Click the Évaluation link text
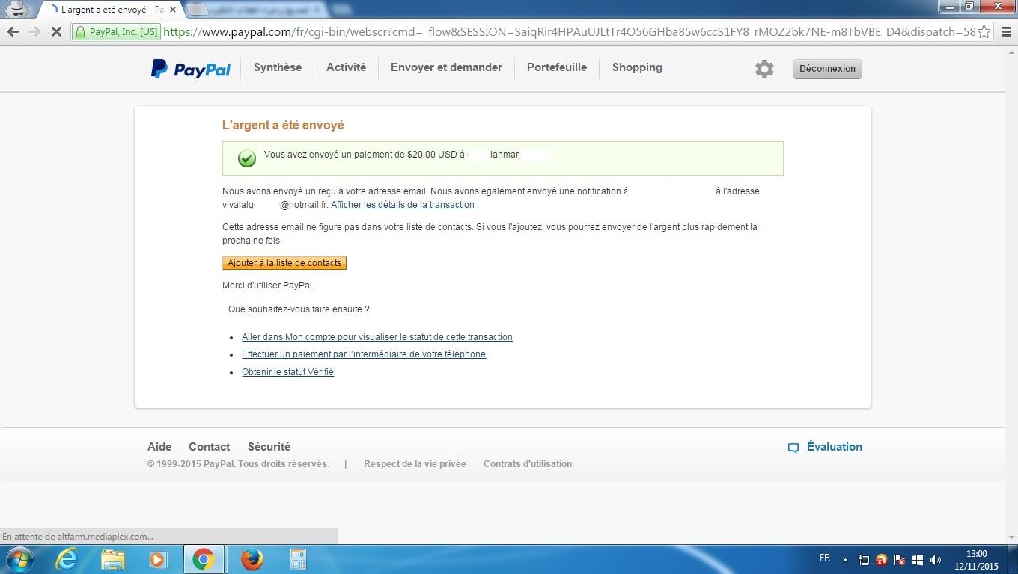This screenshot has height=574, width=1018. coord(835,447)
